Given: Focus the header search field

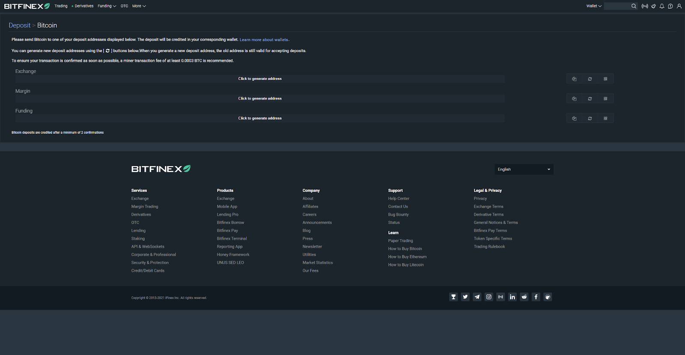Looking at the screenshot, I should pos(617,6).
